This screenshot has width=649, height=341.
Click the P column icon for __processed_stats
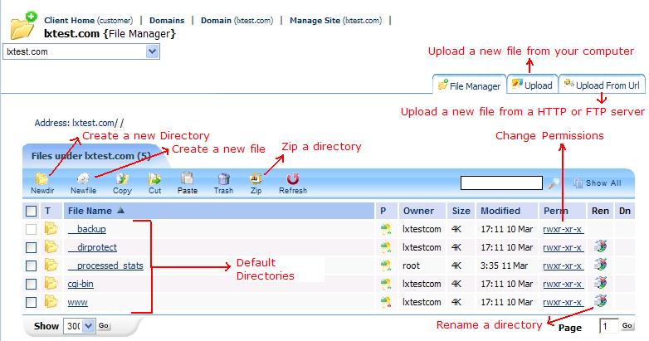click(x=386, y=265)
